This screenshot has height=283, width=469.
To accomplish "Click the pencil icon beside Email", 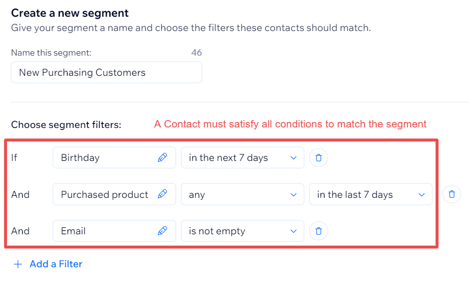I will pos(162,231).
